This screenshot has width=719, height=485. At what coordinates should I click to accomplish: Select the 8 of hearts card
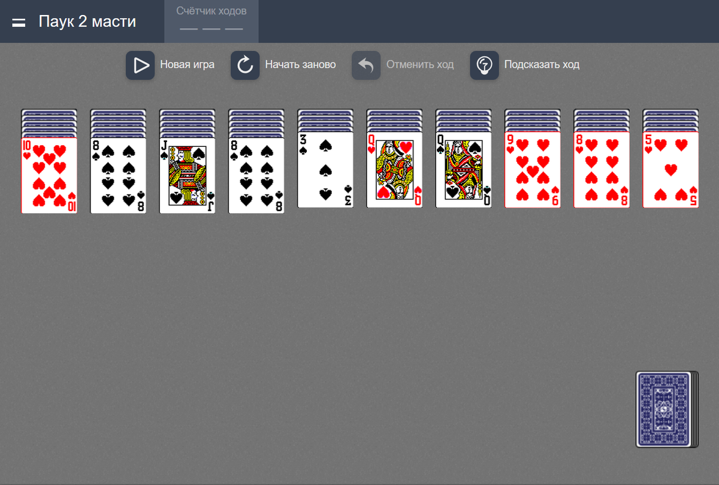point(602,170)
